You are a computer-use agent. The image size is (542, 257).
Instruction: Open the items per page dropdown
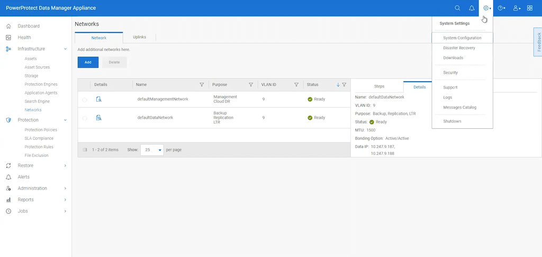coord(152,150)
